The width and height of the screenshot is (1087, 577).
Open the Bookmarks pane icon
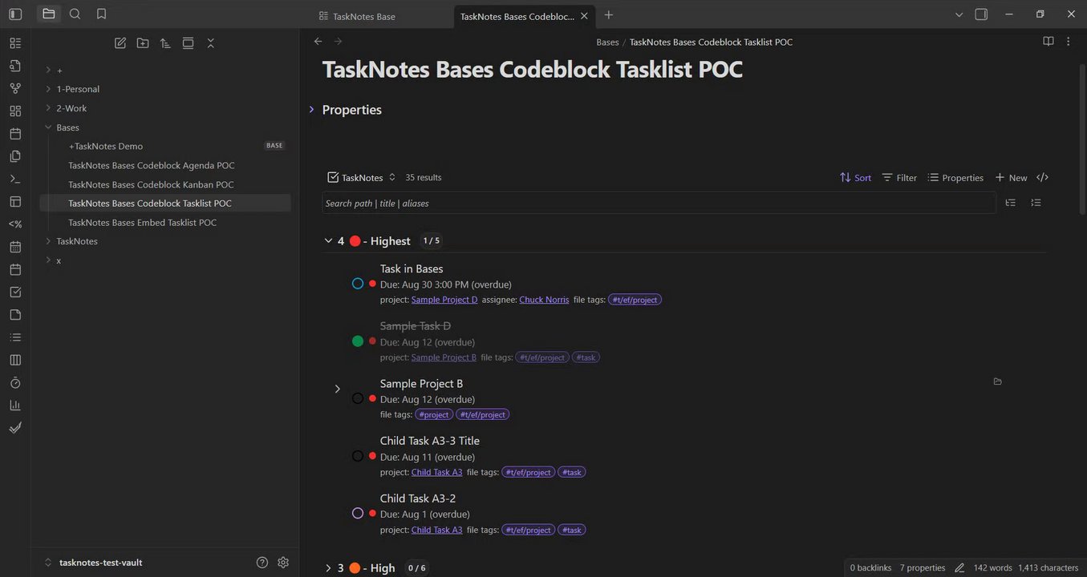[x=101, y=14]
